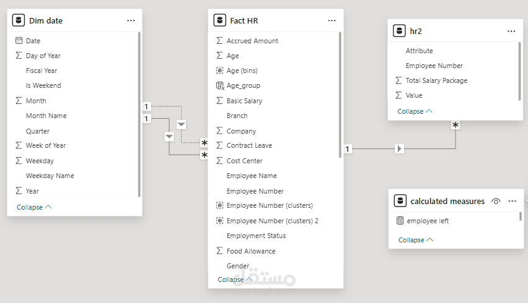
Task: Toggle visibility eye on calculated measures table
Action: (496, 201)
